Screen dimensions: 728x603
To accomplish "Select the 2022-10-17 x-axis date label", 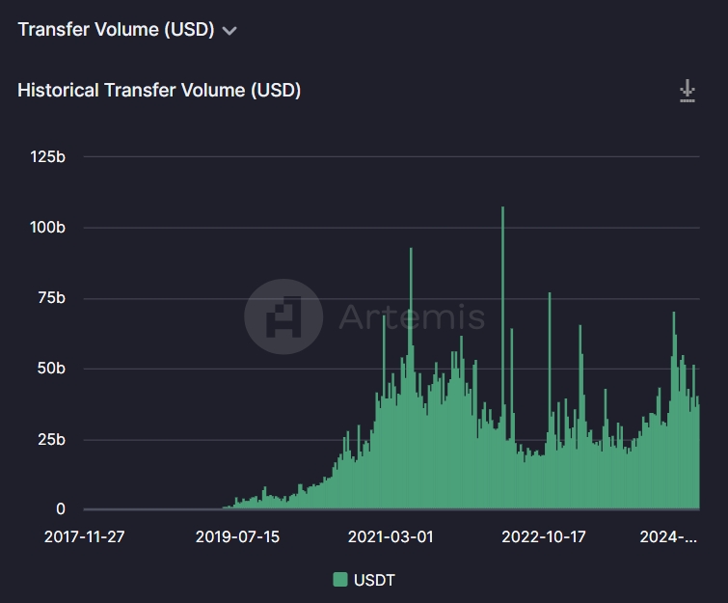I will pos(544,537).
